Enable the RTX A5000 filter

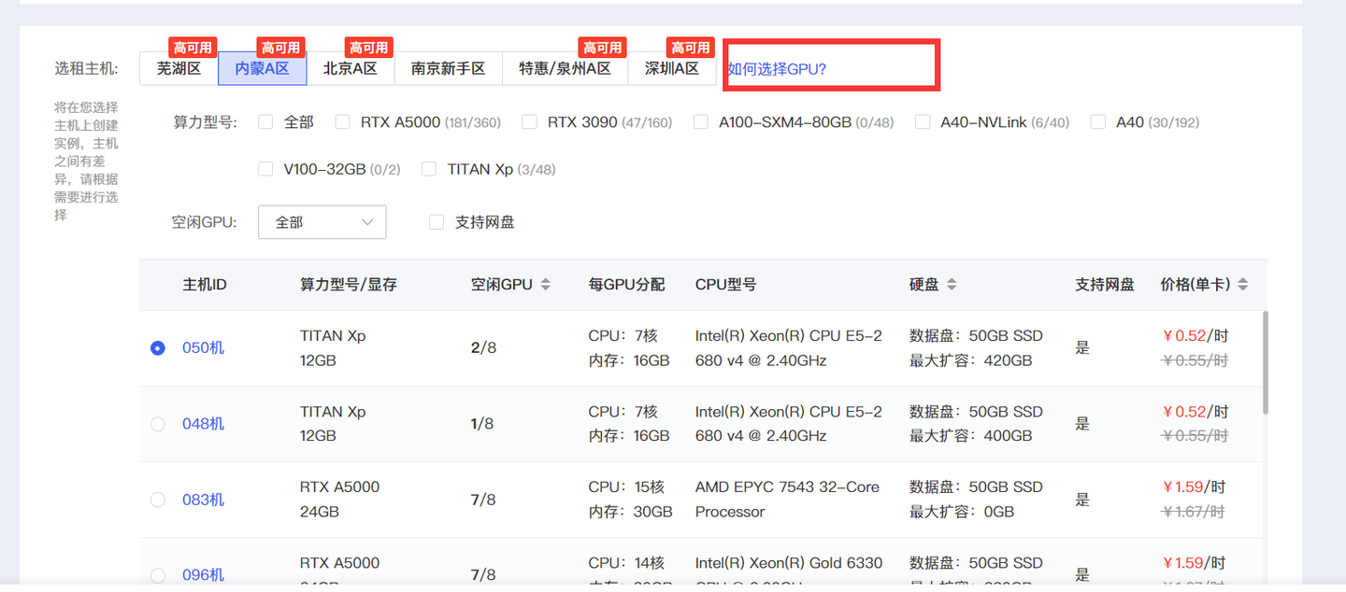342,121
